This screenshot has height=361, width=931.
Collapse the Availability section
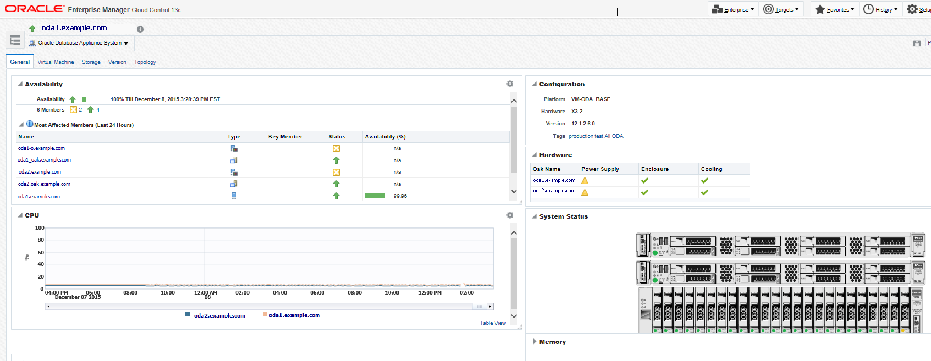coord(20,84)
